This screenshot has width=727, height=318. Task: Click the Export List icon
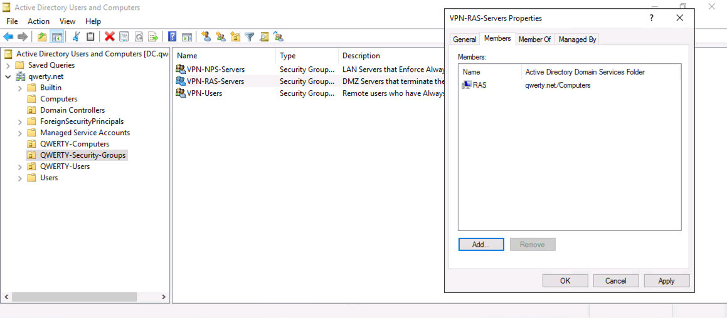(153, 36)
